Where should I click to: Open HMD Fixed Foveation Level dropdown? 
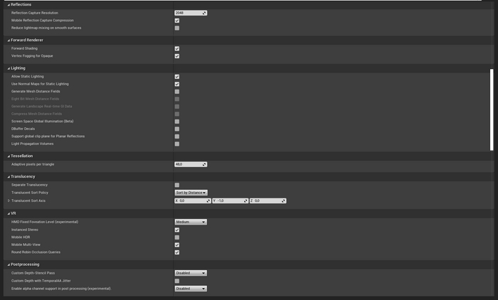[191, 222]
